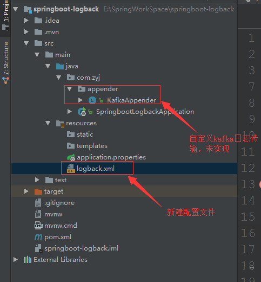Expand the KafkaAppender class node
Image resolution: width=261 pixels, height=282 pixels.
[81, 100]
